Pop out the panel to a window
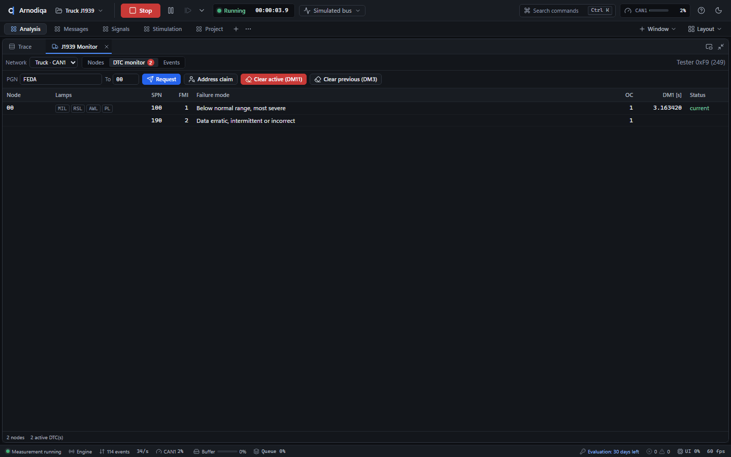The width and height of the screenshot is (731, 457). [x=709, y=47]
